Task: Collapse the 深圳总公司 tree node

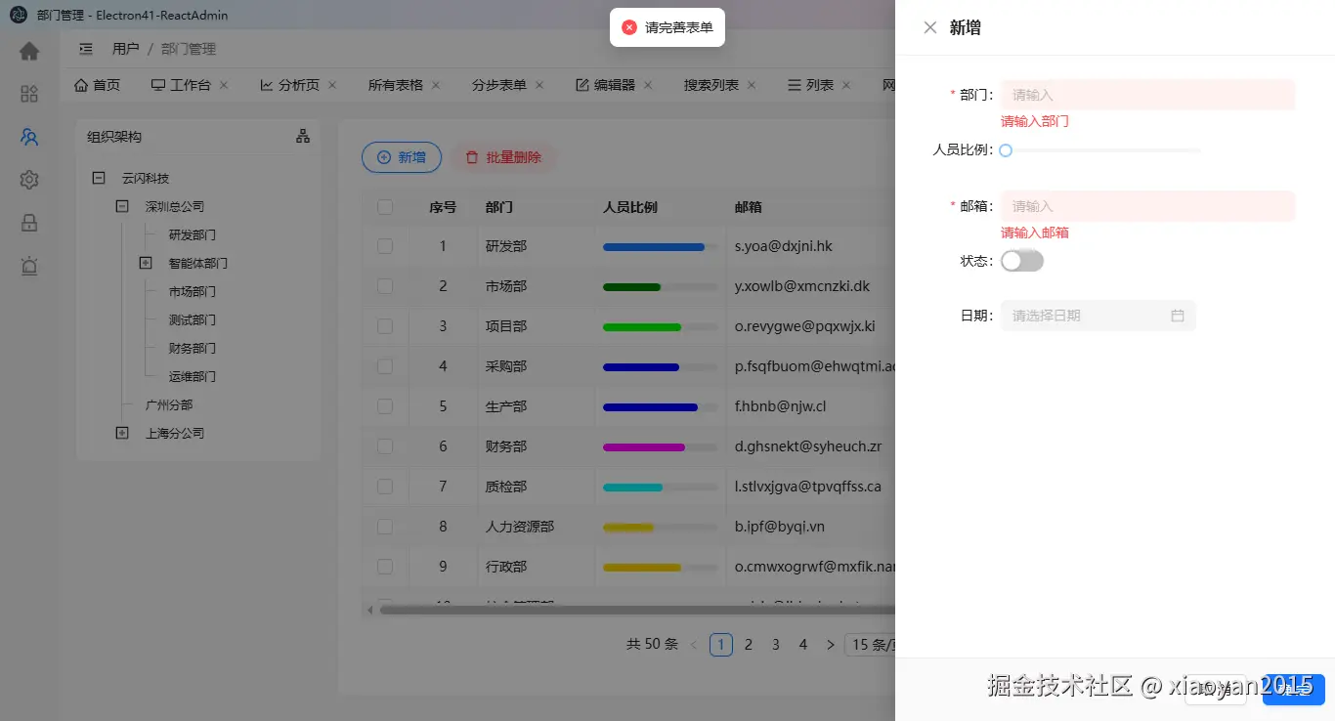Action: (x=122, y=207)
